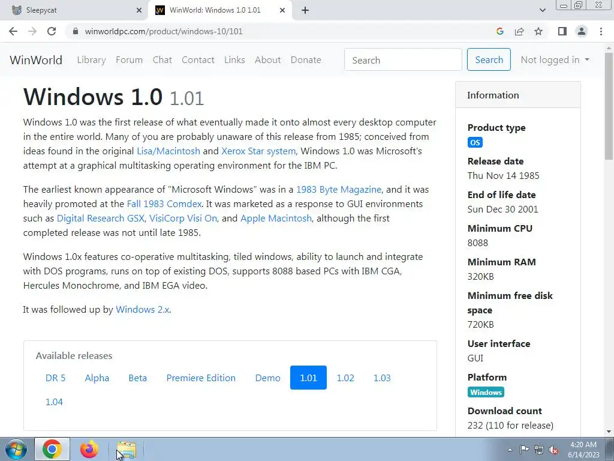Open Action Center flag icon
Viewport: 614px width, 461px height.
click(x=524, y=450)
